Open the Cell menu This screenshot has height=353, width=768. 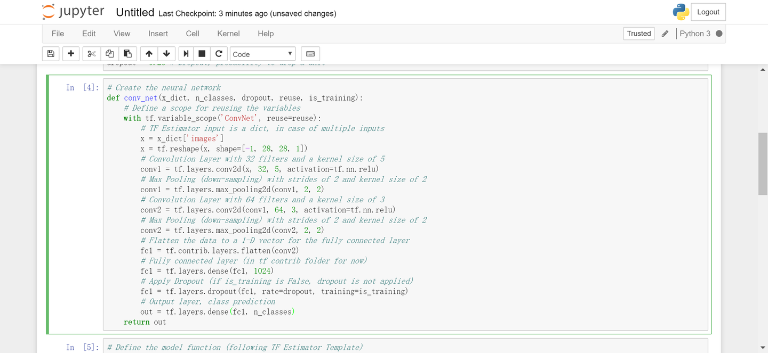193,34
